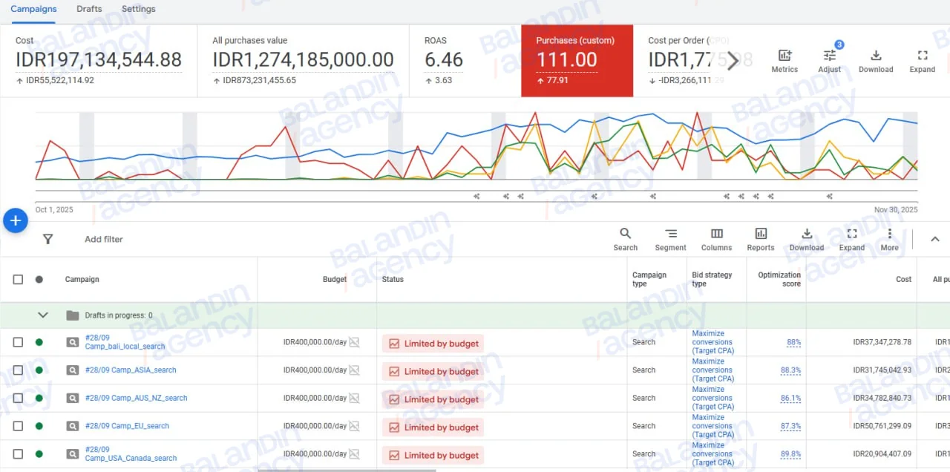The width and height of the screenshot is (950, 472).
Task: Click the filter funnel icon
Action: [x=48, y=239]
